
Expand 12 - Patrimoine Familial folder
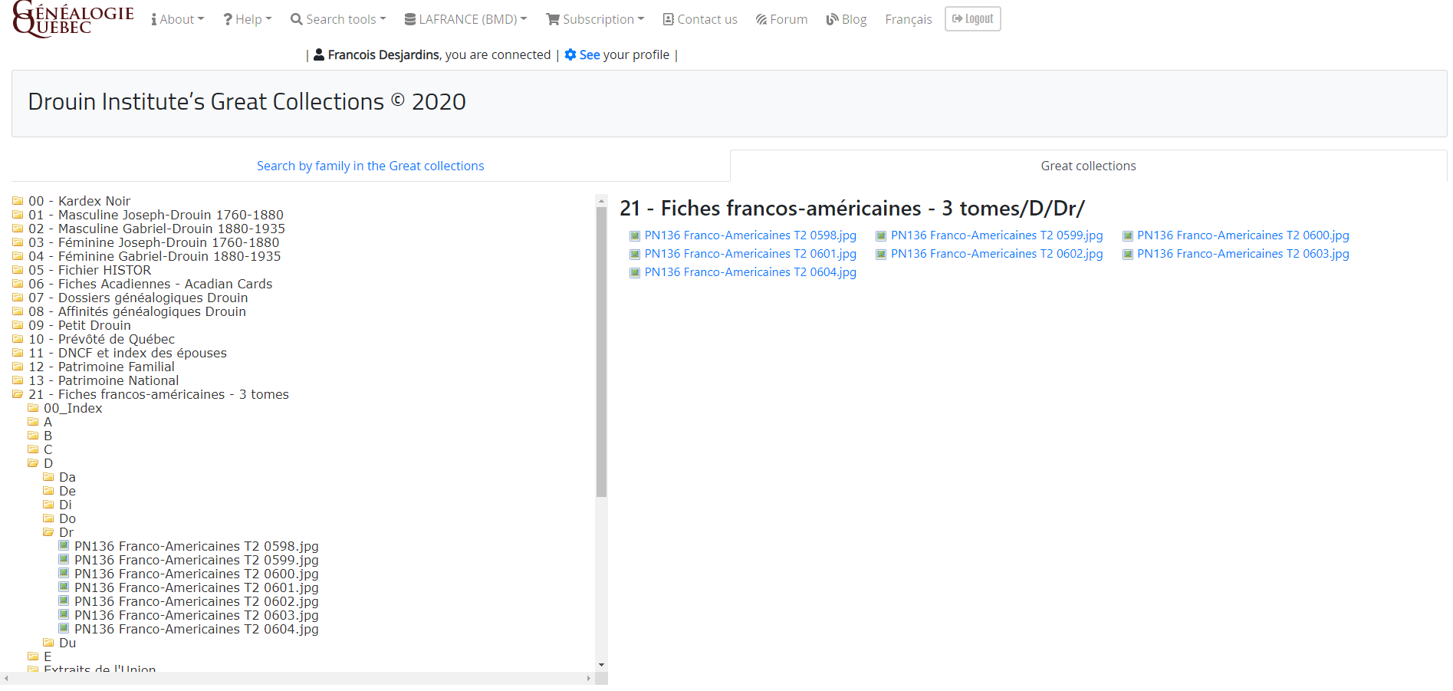pyautogui.click(x=101, y=367)
